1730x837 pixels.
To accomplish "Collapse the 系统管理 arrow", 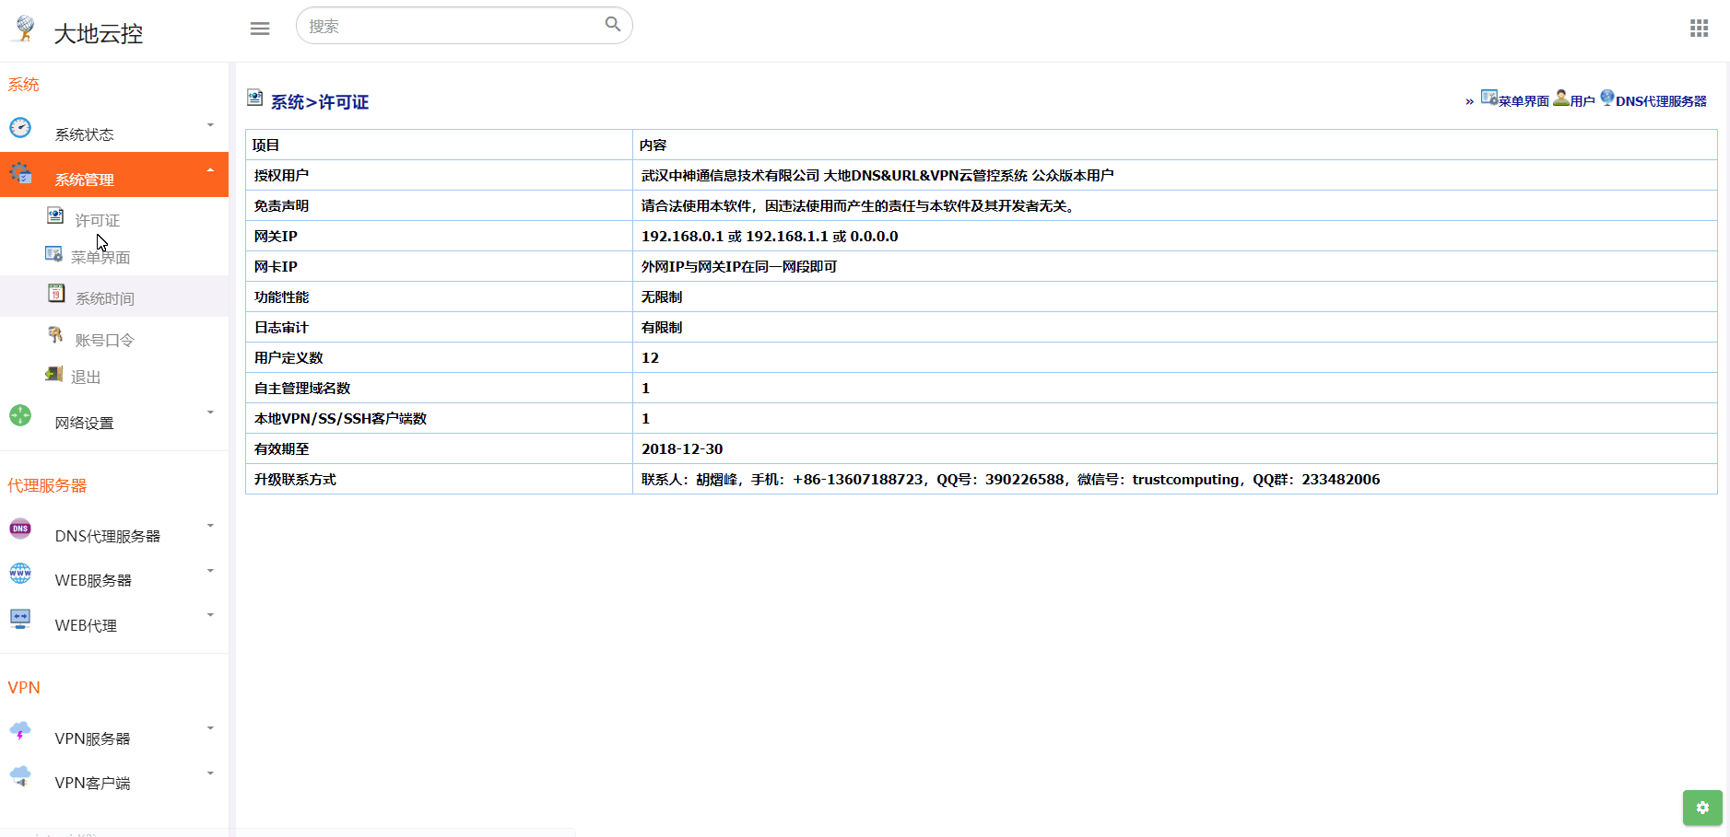I will [210, 170].
